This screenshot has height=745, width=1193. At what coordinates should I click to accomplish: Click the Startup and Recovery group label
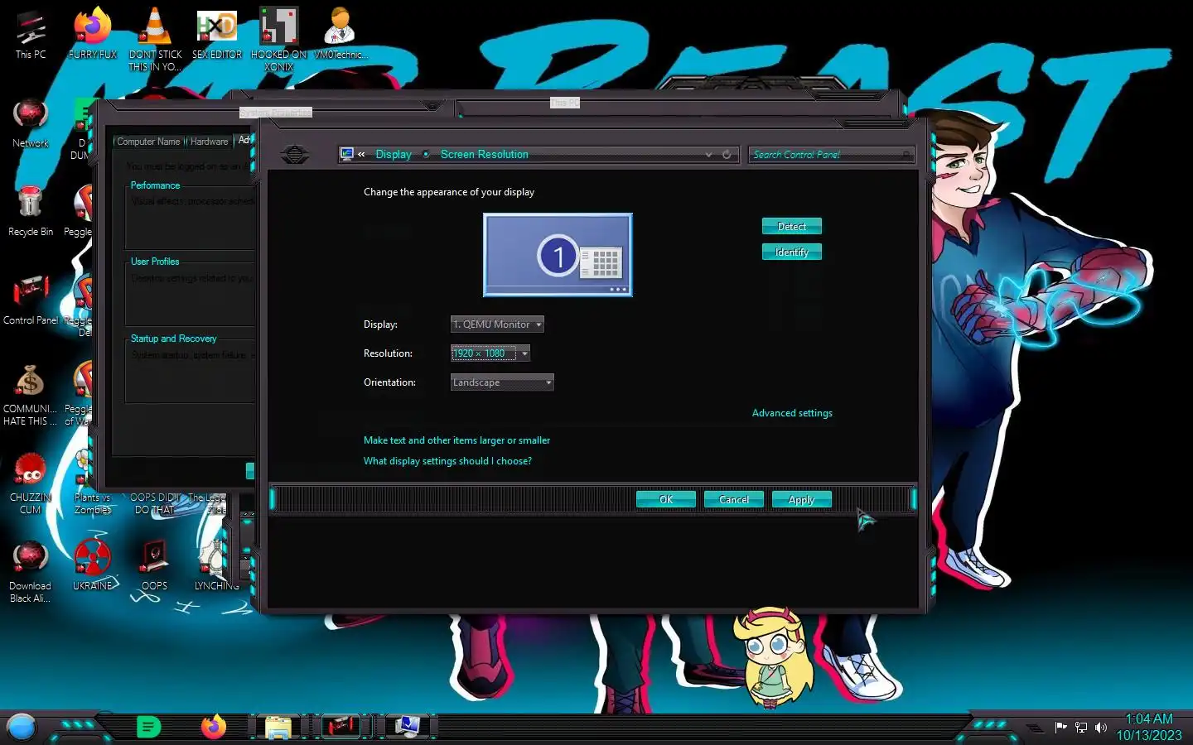pyautogui.click(x=173, y=339)
